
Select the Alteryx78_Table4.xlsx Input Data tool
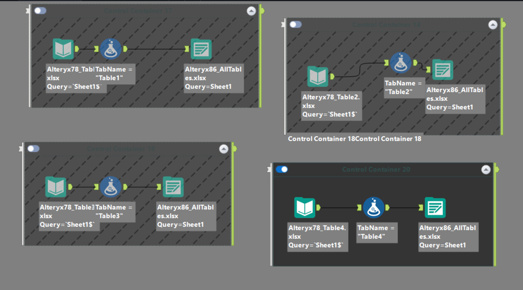(304, 208)
